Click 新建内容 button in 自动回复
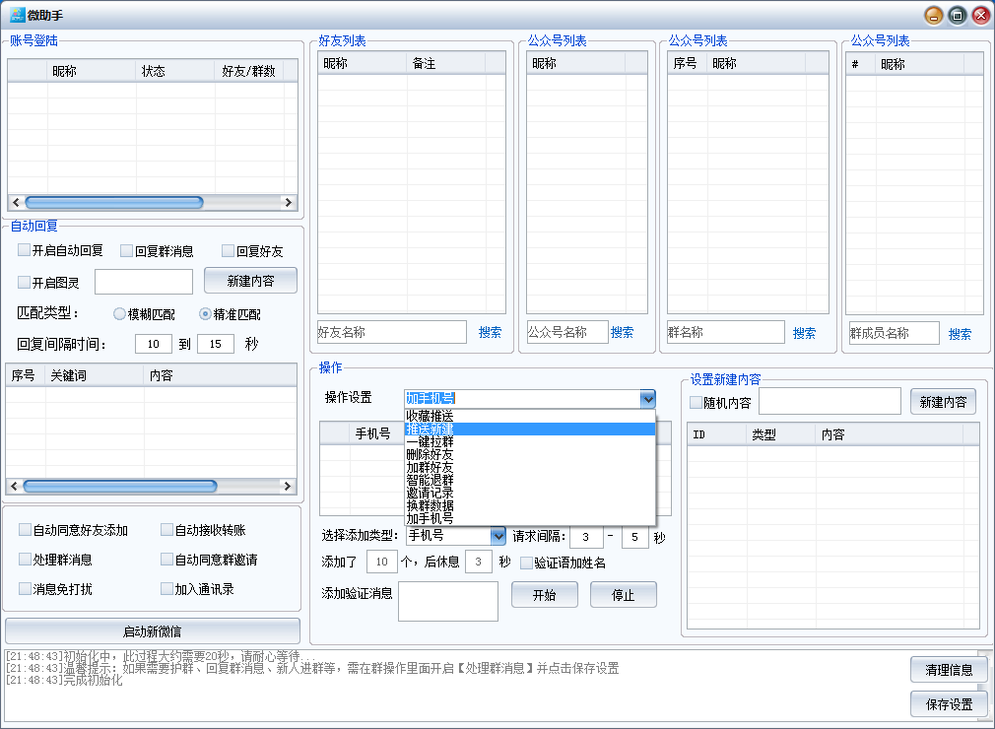Screen dimensions: 995x729 coord(250,281)
